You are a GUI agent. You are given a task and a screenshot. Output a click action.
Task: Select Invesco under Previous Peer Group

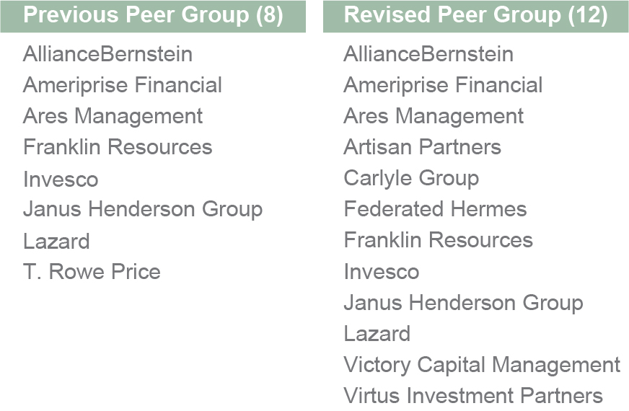[61, 179]
